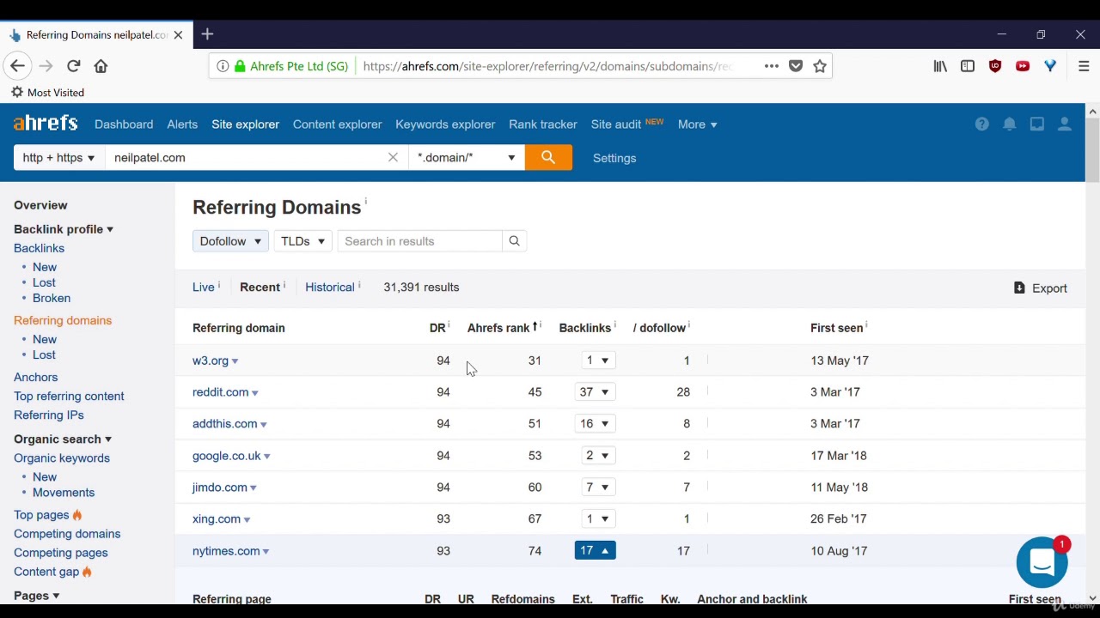Collapse the Backlink profile section
This screenshot has width=1100, height=618.
64,229
